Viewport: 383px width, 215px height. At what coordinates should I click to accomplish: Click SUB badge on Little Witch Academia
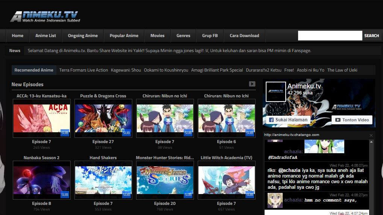click(250, 195)
